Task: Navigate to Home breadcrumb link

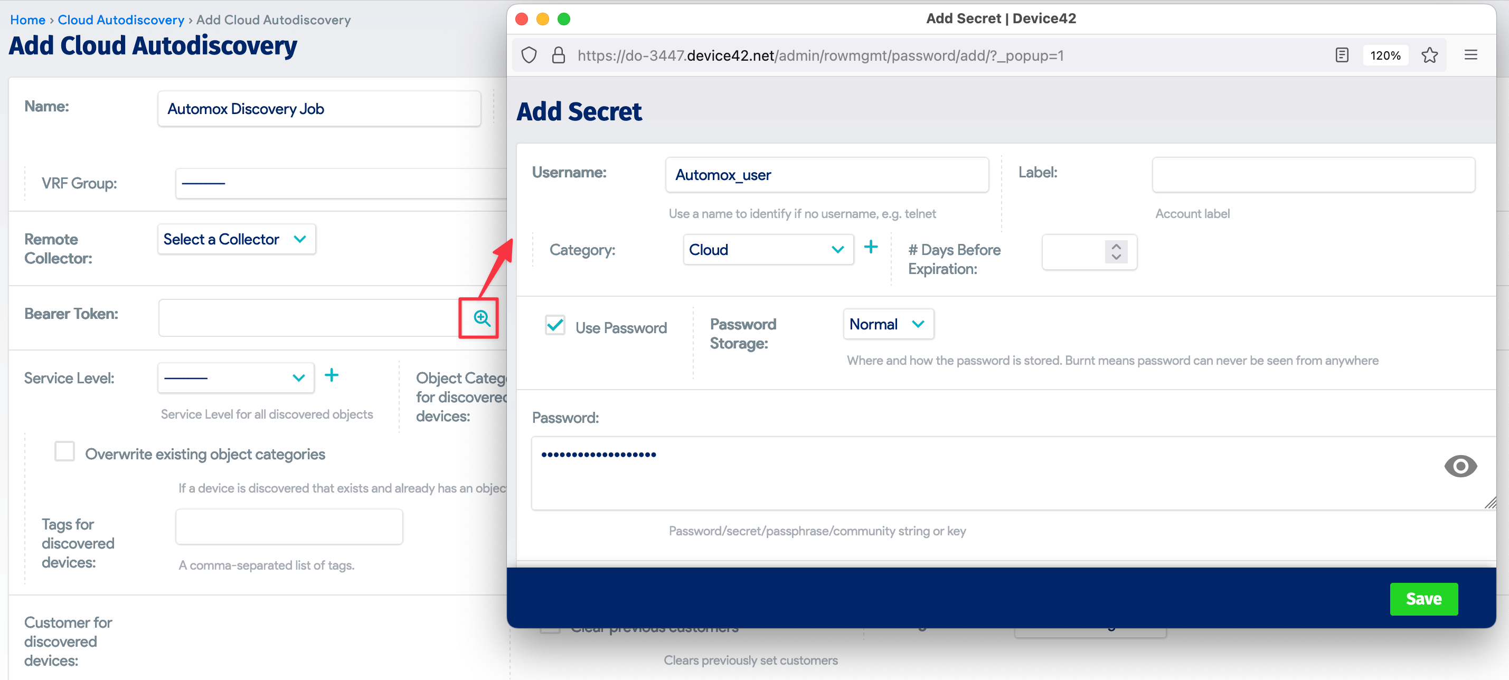Action: tap(27, 20)
